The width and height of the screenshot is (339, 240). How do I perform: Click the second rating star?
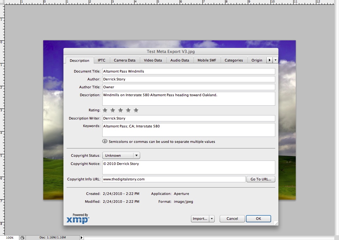tap(113, 110)
